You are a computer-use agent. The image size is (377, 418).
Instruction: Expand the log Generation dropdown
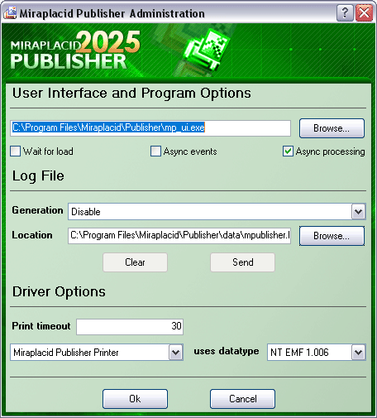[x=358, y=212]
